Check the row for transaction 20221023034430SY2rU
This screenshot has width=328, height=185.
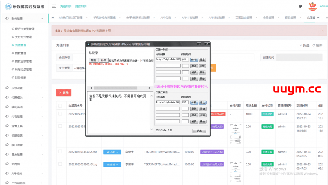tap(60, 152)
